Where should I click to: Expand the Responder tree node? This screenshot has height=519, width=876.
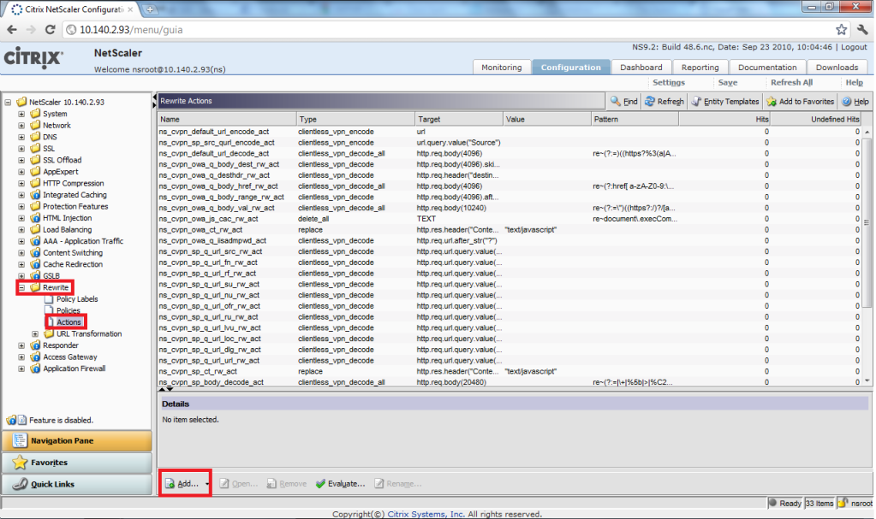pos(21,345)
